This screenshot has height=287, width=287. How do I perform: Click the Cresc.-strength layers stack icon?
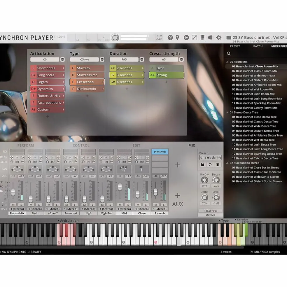181,60
